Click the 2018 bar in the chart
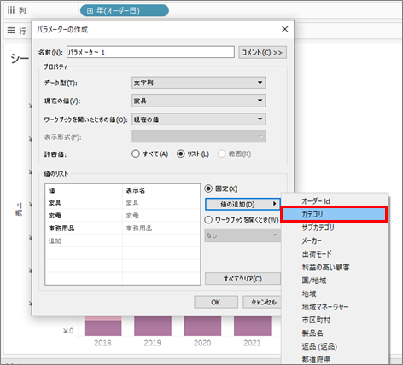 coord(102,326)
